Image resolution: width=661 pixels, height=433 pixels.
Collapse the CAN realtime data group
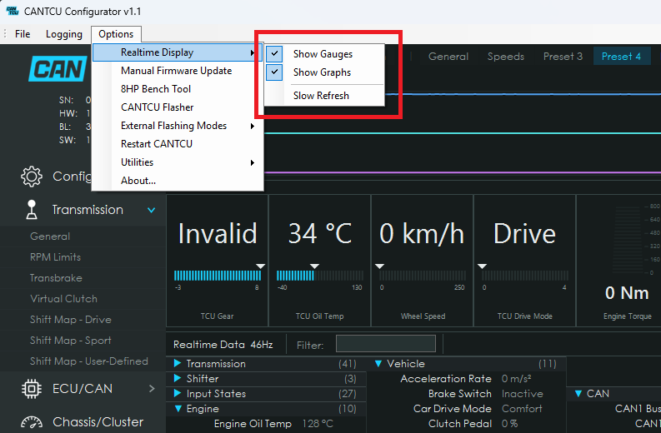[578, 393]
